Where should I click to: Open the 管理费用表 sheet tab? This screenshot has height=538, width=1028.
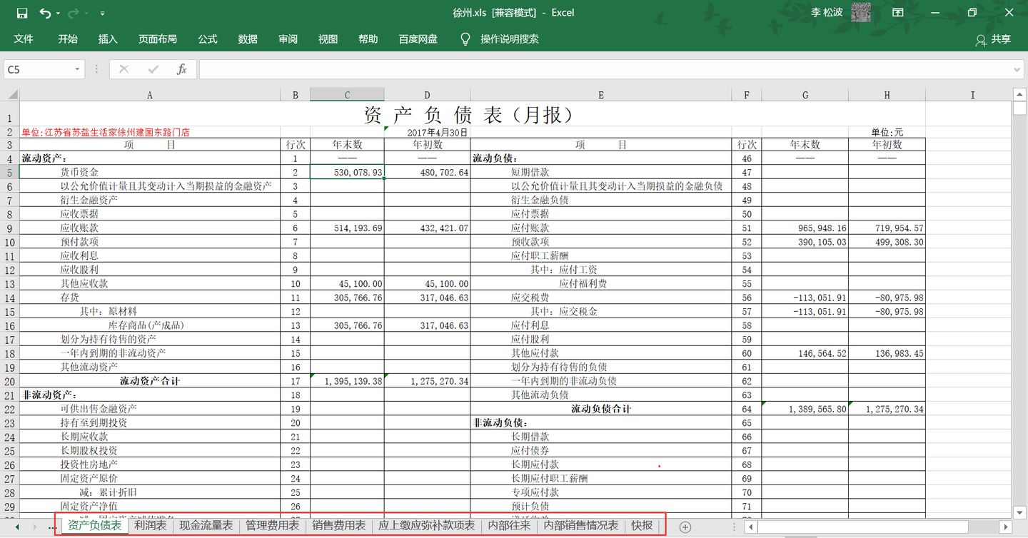(272, 526)
